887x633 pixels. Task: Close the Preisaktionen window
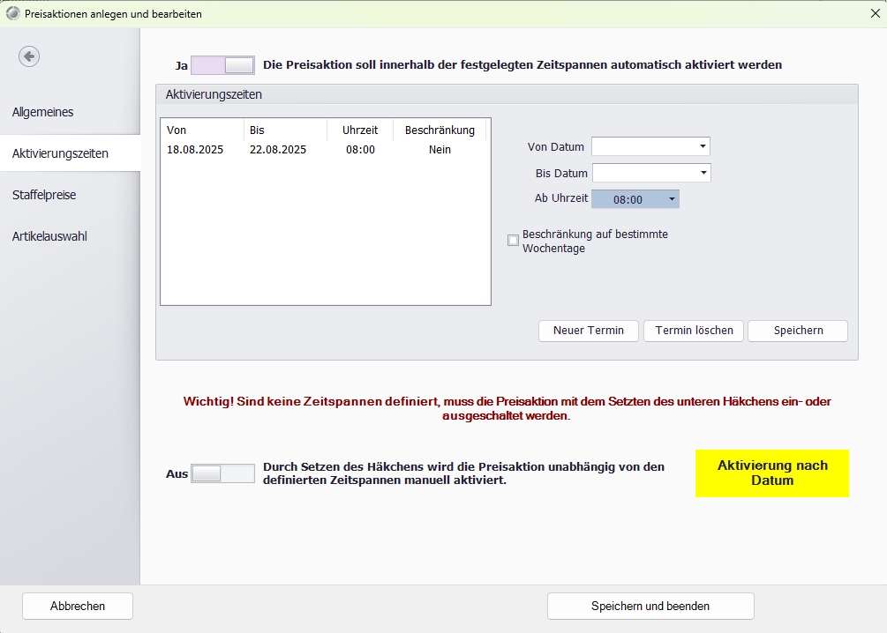[x=875, y=13]
